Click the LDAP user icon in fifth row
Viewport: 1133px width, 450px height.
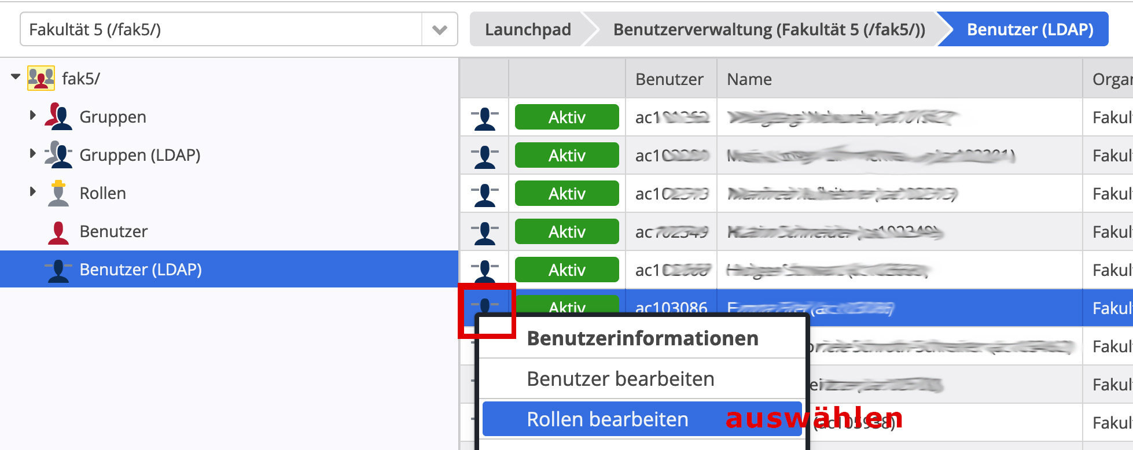coord(485,271)
